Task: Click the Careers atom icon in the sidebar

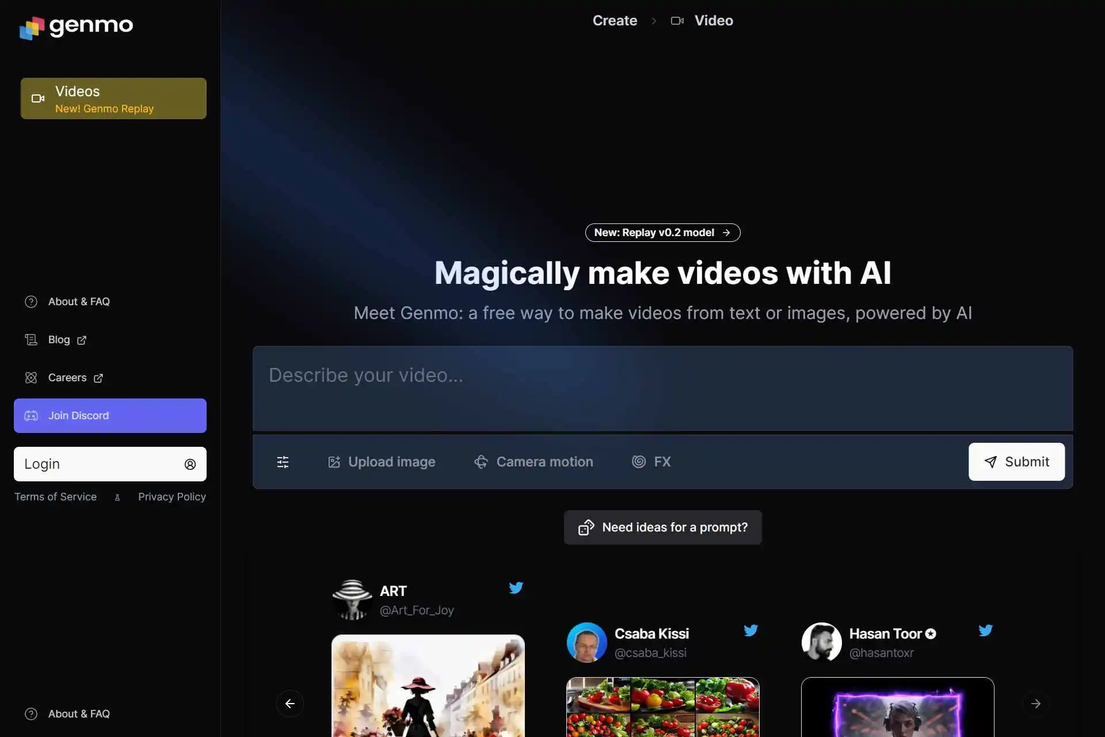Action: coord(31,378)
